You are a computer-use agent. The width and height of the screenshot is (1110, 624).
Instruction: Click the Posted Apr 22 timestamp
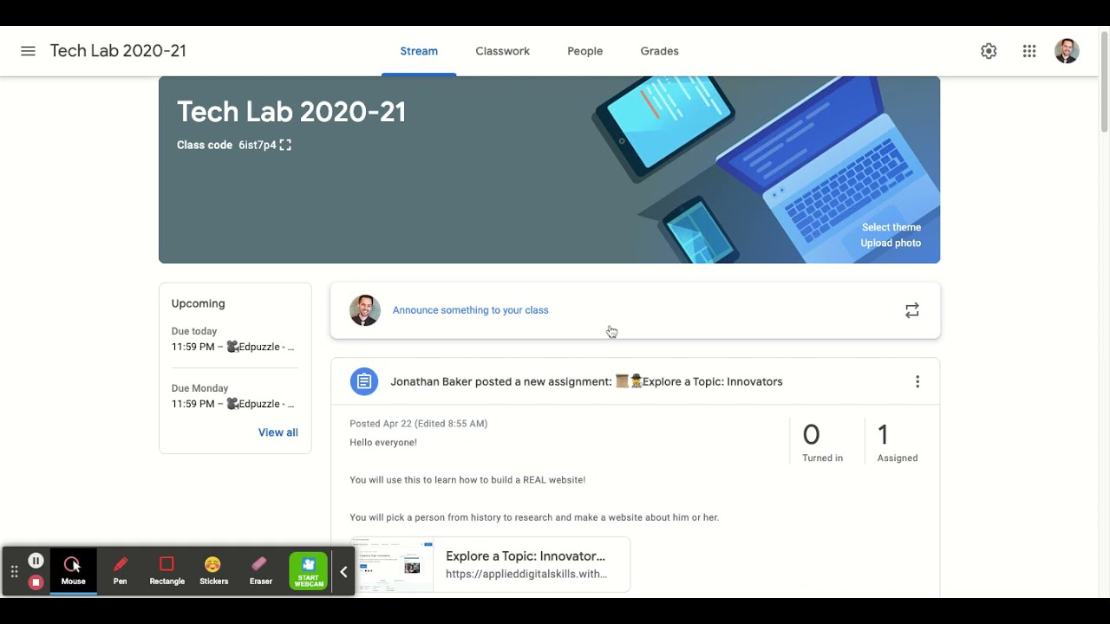(x=418, y=424)
